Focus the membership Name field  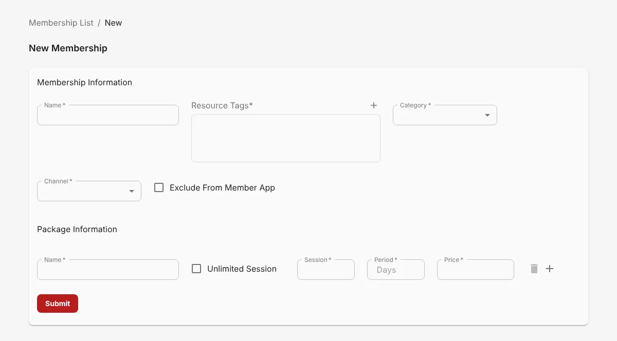pos(108,115)
